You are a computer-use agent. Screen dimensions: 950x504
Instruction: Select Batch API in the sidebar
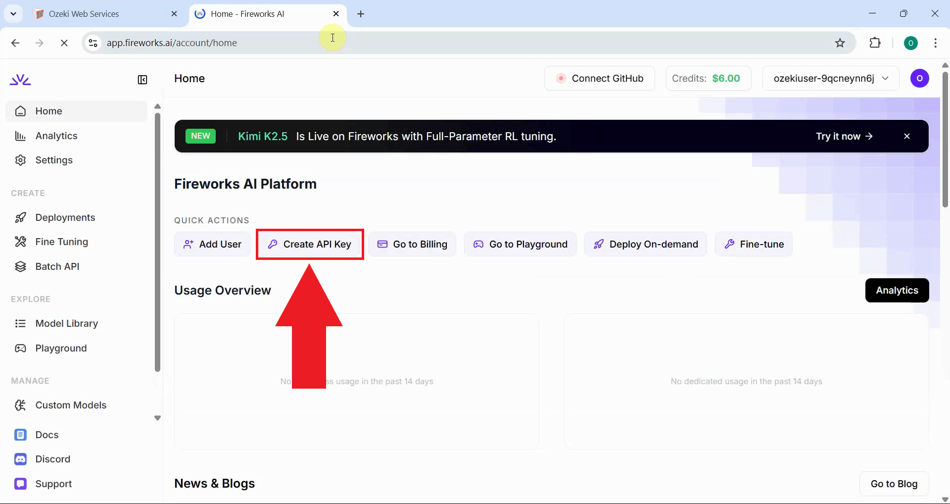point(57,266)
